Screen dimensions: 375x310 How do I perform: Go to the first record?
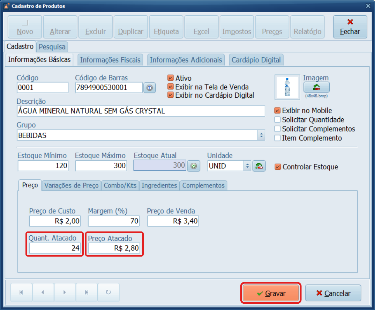pos(21,293)
